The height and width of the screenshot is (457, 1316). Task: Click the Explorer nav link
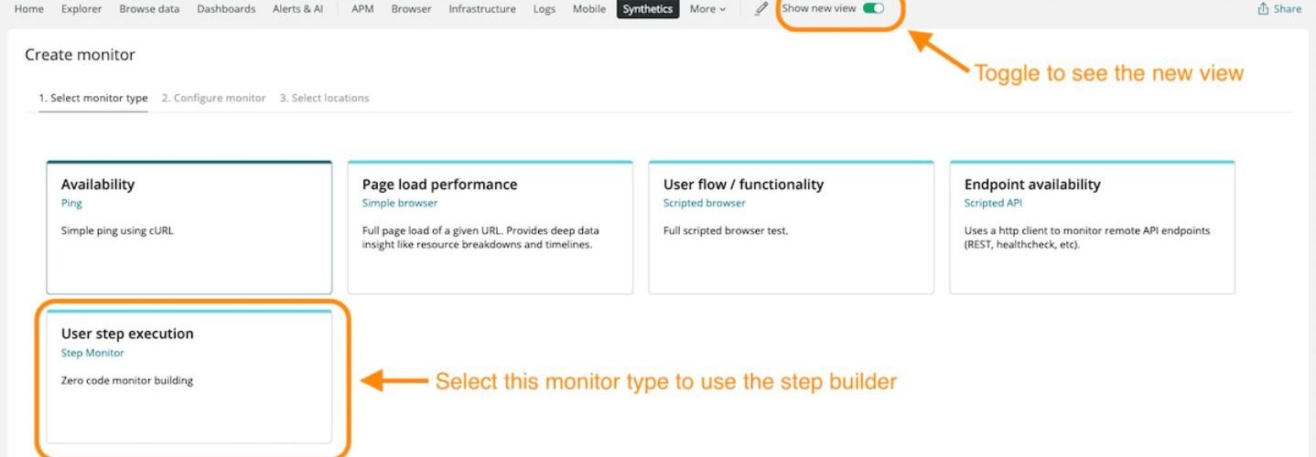click(81, 9)
